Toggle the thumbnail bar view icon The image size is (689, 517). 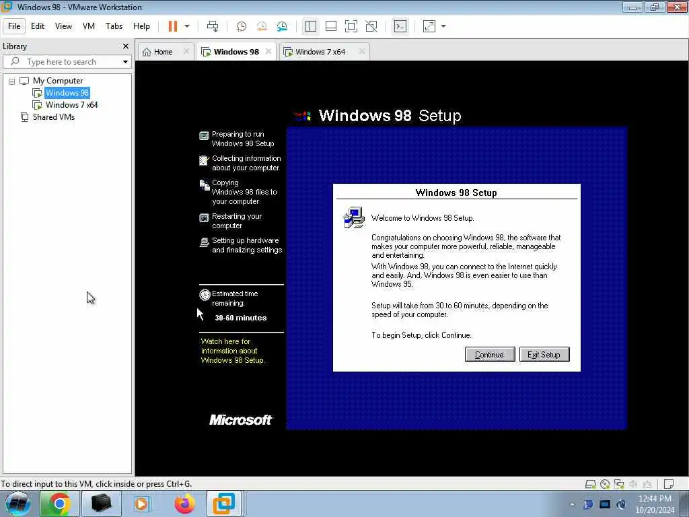click(331, 26)
